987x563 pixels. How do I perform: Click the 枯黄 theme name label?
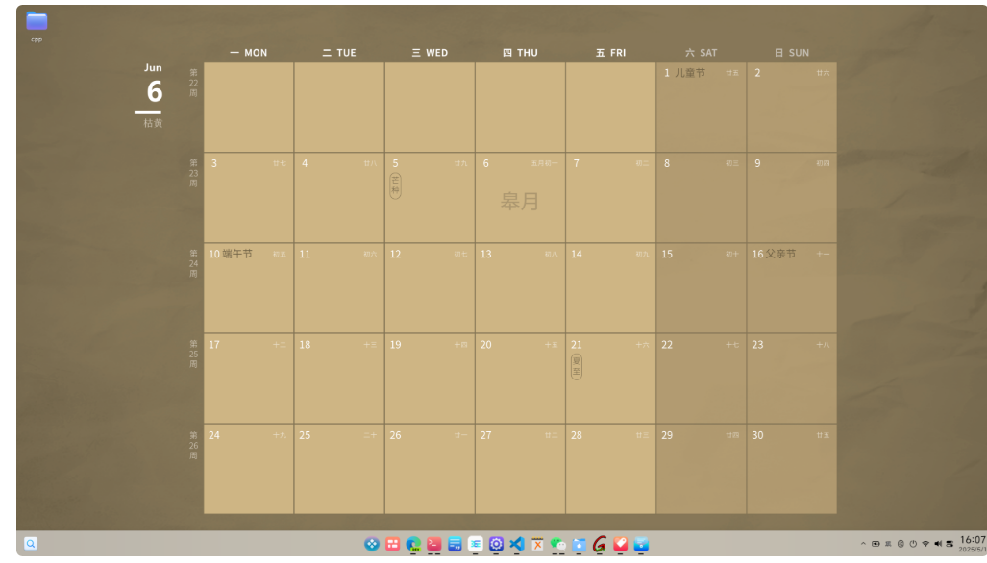point(153,123)
